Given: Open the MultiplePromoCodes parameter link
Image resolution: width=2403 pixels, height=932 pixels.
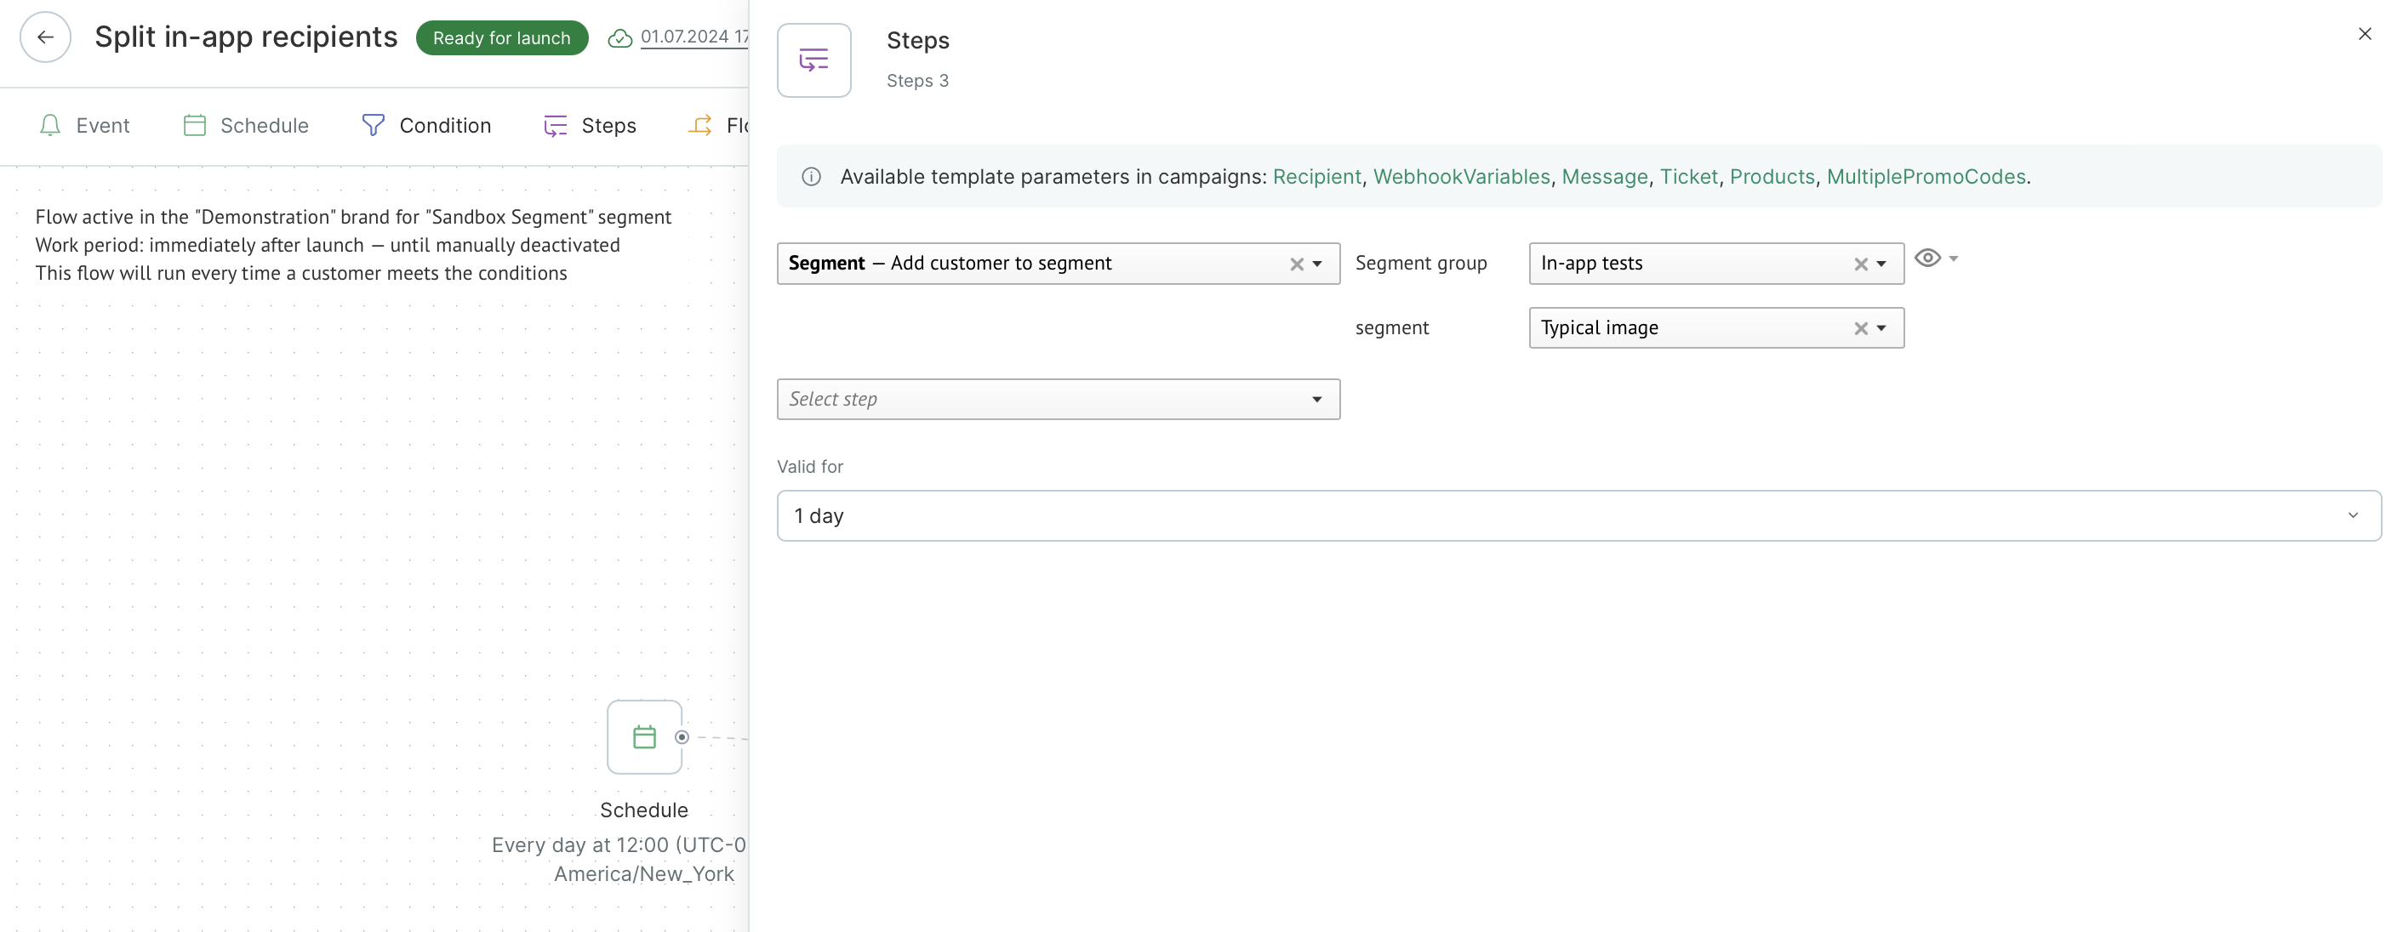Looking at the screenshot, I should pos(1926,177).
